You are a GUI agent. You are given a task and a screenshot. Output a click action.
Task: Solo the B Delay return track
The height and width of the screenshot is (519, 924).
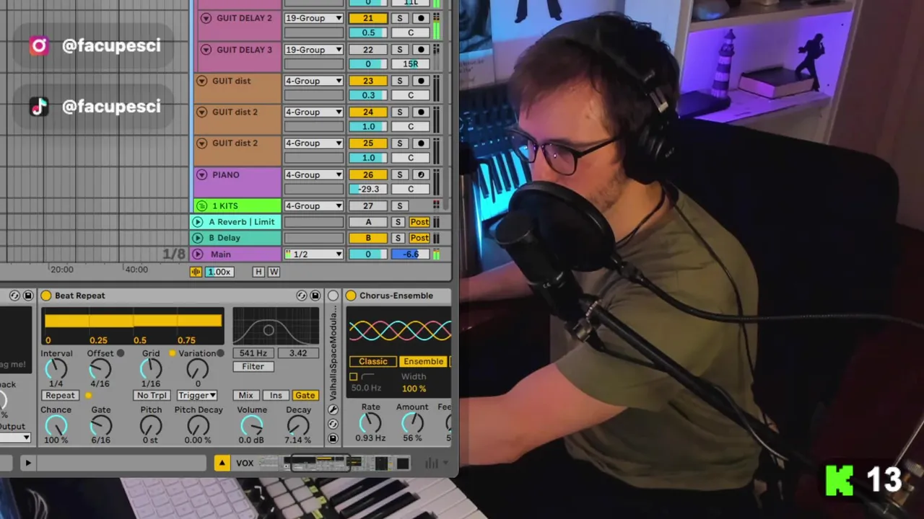(x=398, y=238)
